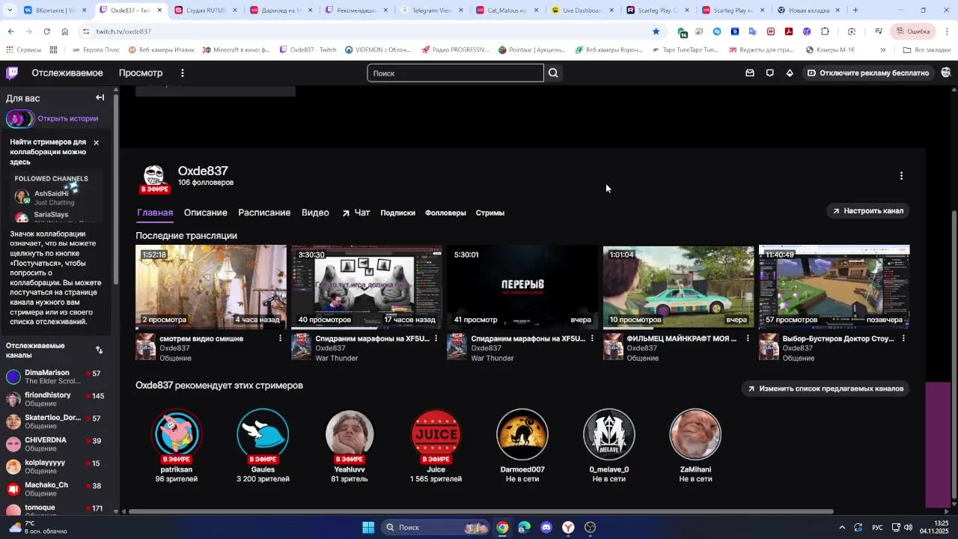Viewport: 958px width, 539px height.
Task: Click 'Открыть истории' link
Action: point(67,118)
